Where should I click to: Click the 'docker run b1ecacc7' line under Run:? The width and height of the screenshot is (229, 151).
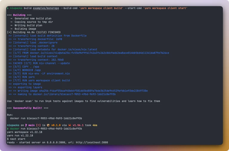click(46, 118)
